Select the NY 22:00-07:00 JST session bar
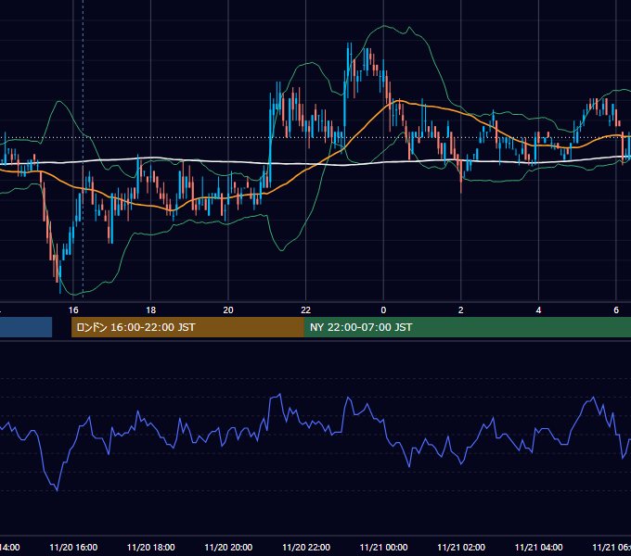This screenshot has height=556, width=631. [467, 327]
